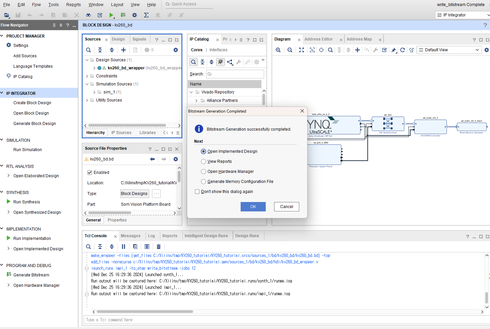
Task: Click the Run Synthesis green arrow toolbar icon
Action: point(111,15)
